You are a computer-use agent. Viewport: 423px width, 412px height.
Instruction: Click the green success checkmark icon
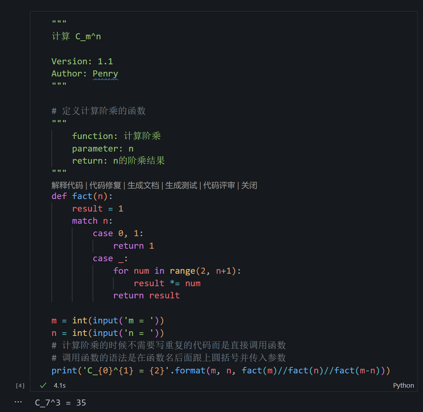(43, 385)
